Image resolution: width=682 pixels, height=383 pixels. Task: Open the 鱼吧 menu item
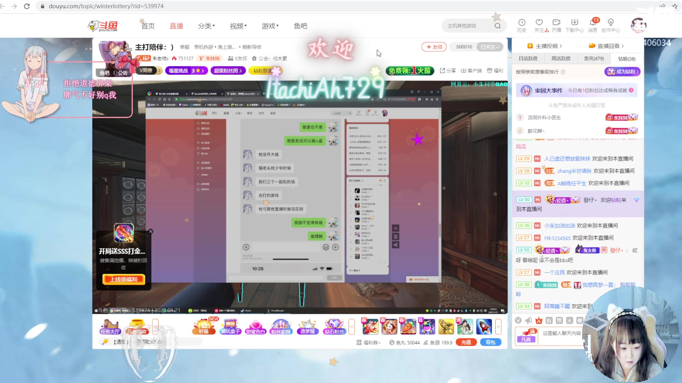click(x=301, y=26)
